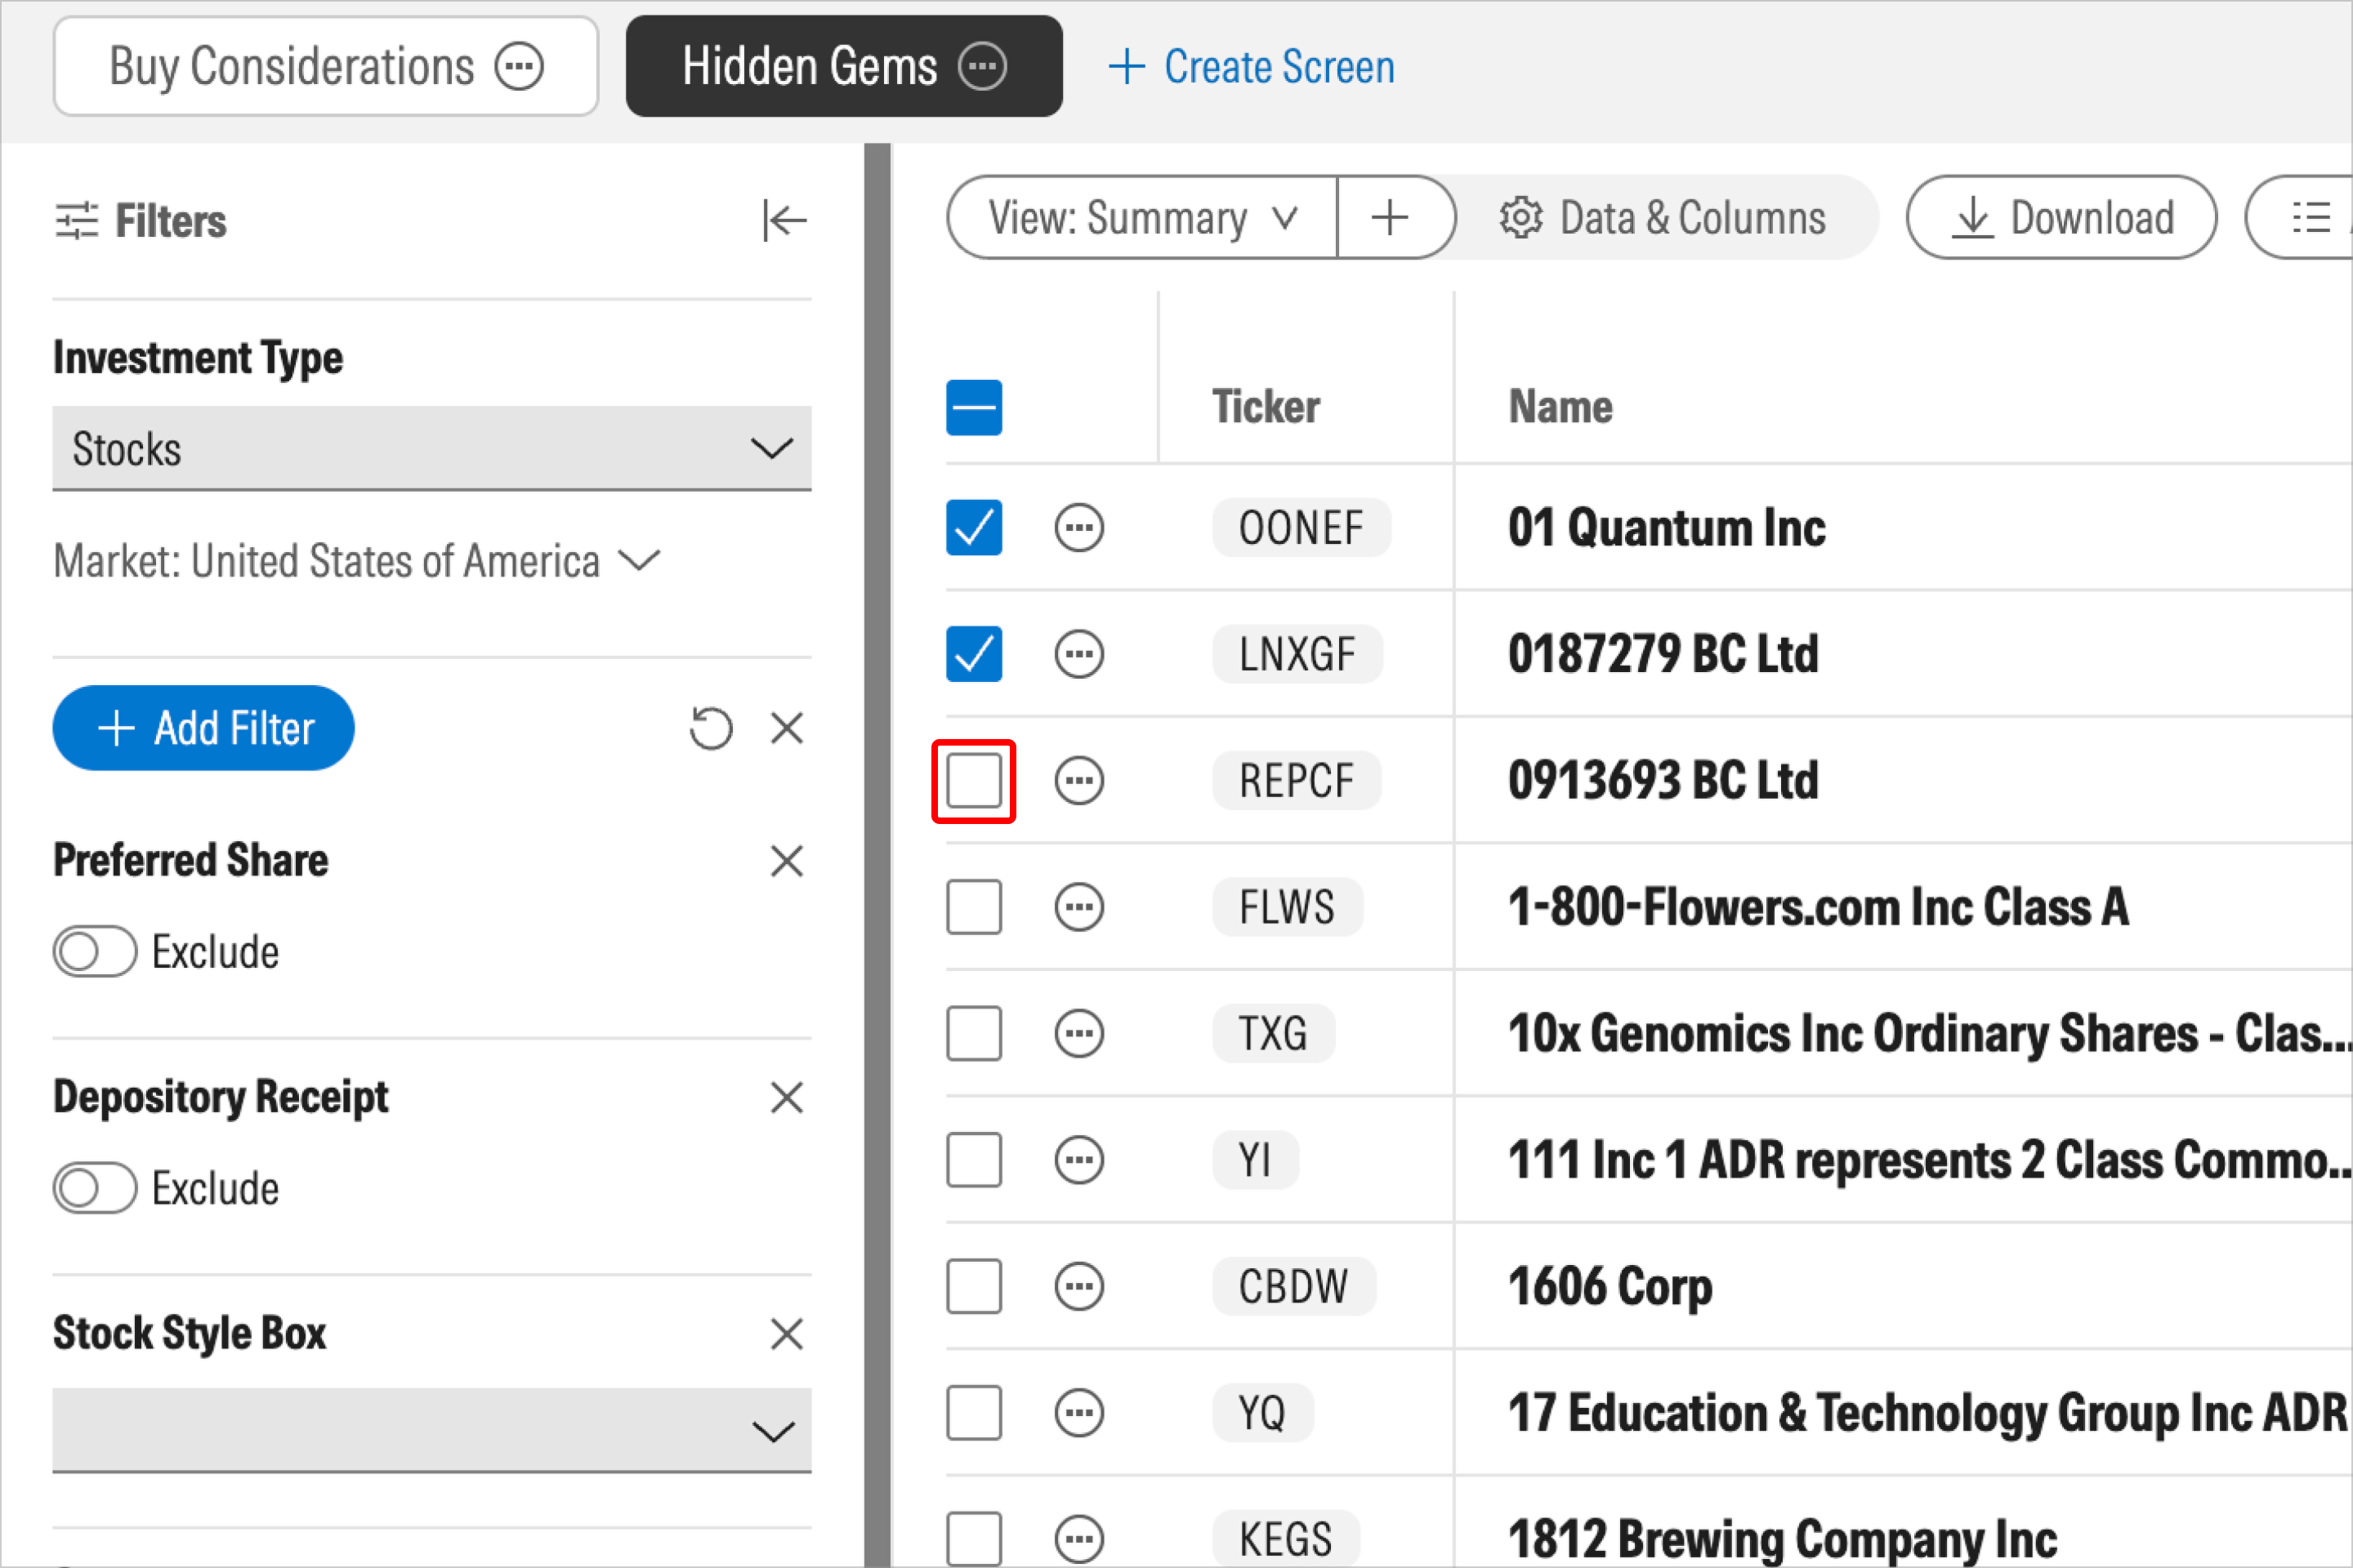The image size is (2353, 1568).
Task: Check the 10x Genomics row
Action: 975,1034
